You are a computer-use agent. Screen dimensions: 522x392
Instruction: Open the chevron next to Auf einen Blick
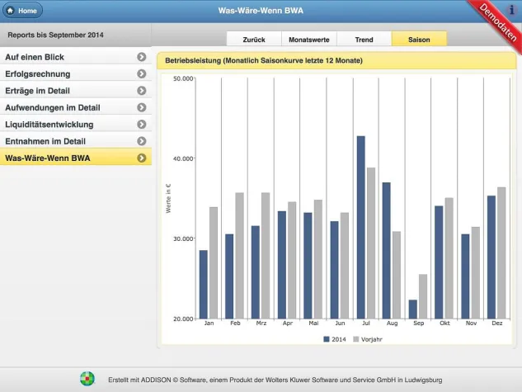[142, 57]
